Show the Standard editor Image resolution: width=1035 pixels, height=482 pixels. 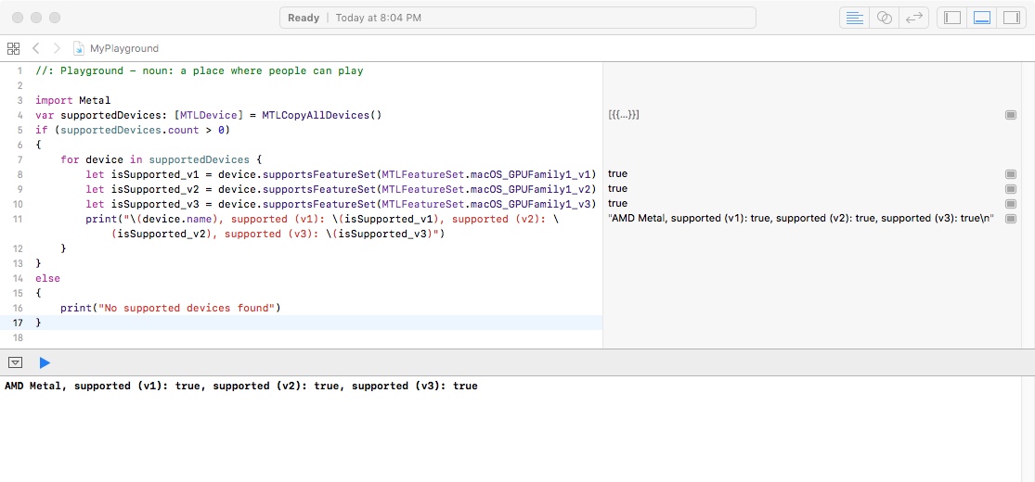(855, 18)
